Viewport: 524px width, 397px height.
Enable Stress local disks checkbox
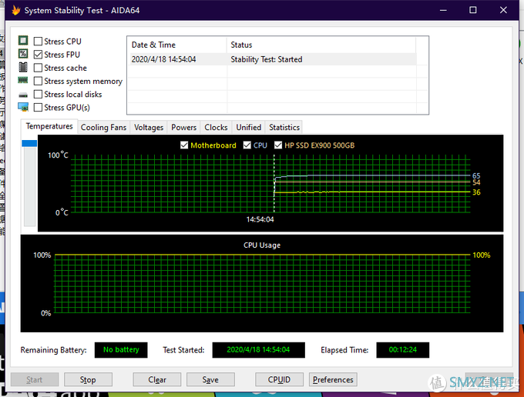[38, 94]
